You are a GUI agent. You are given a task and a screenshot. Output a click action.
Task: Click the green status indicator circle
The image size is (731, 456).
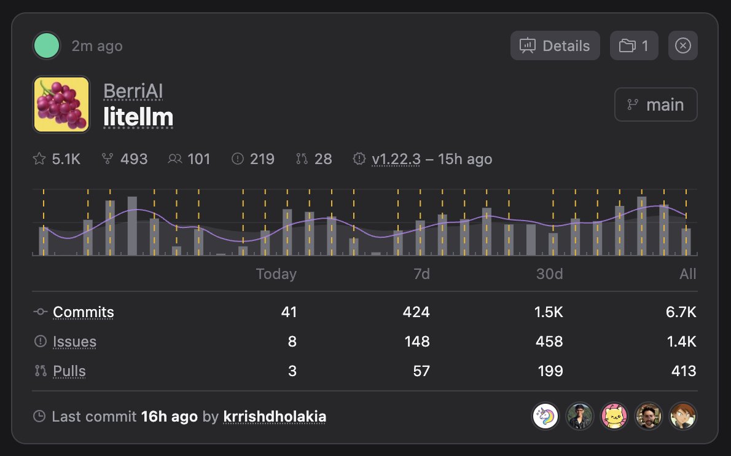pyautogui.click(x=47, y=45)
